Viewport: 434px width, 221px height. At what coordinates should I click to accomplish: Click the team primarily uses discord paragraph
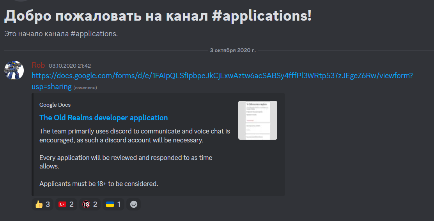[x=135, y=136]
